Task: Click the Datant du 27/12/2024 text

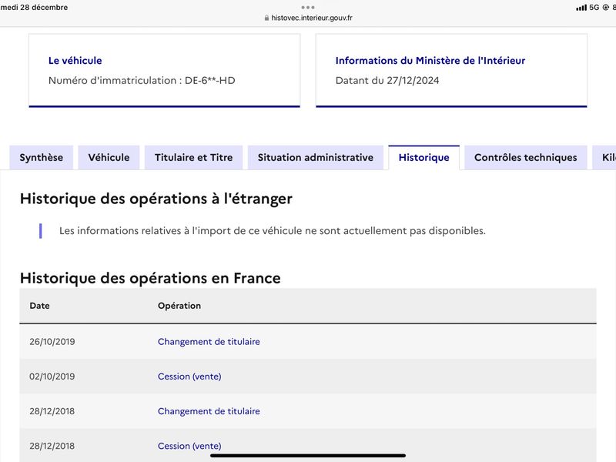Action: 387,81
